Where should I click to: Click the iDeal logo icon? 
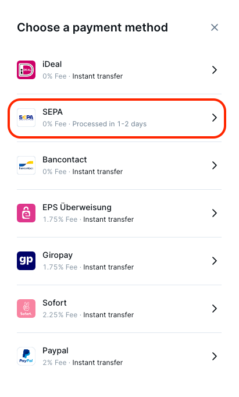pos(26,70)
